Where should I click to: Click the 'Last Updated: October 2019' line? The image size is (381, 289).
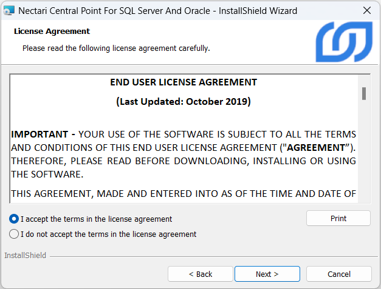(184, 102)
